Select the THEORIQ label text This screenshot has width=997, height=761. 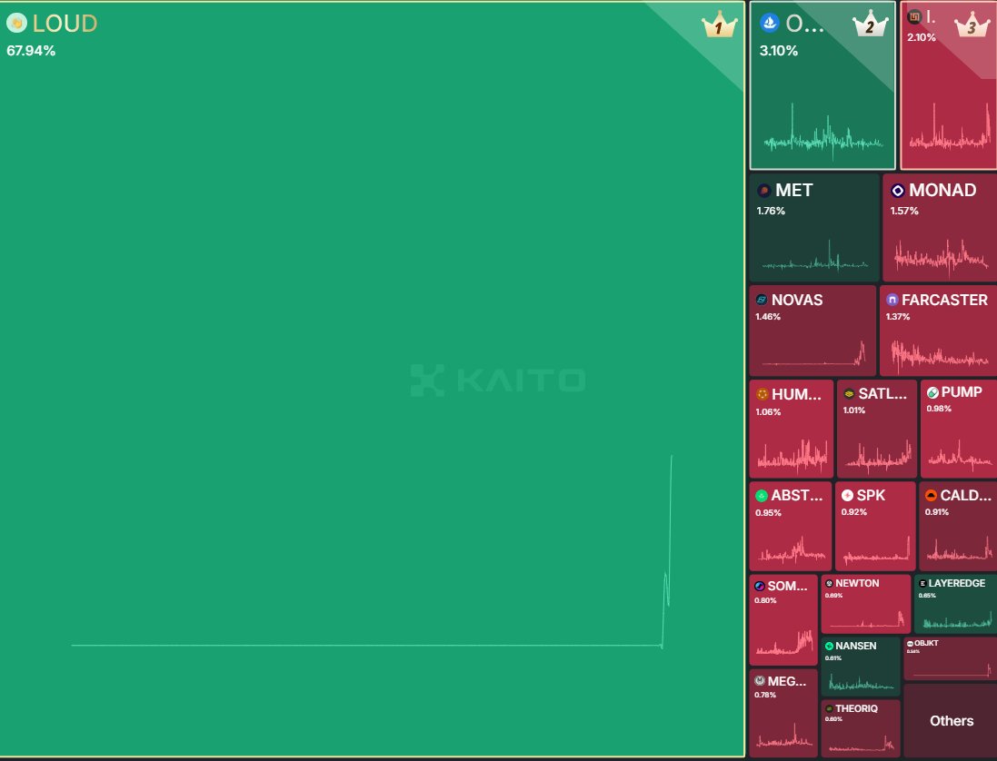856,709
